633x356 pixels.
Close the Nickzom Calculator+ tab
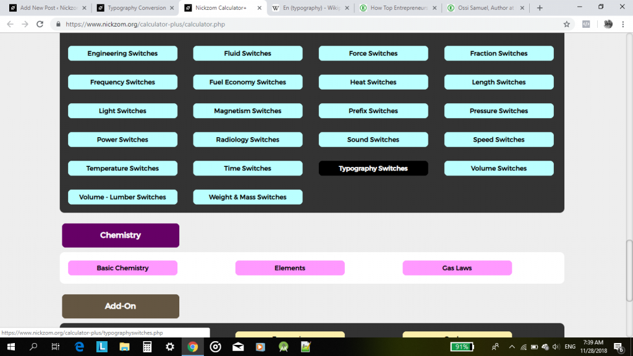coord(259,7)
